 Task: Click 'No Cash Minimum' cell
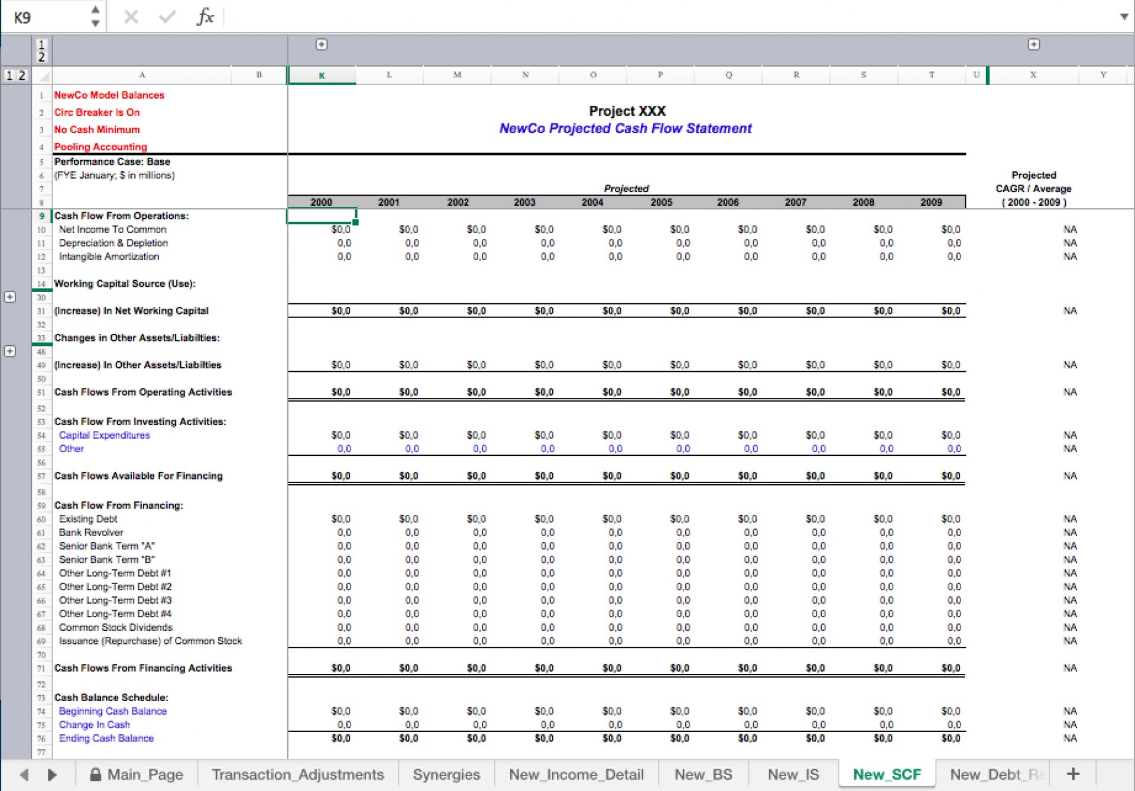click(97, 129)
